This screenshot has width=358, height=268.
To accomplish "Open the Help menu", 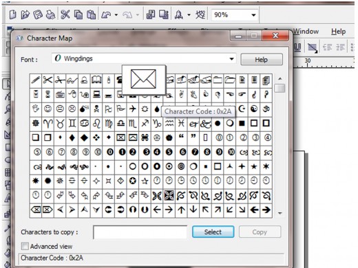I will coord(338,31).
